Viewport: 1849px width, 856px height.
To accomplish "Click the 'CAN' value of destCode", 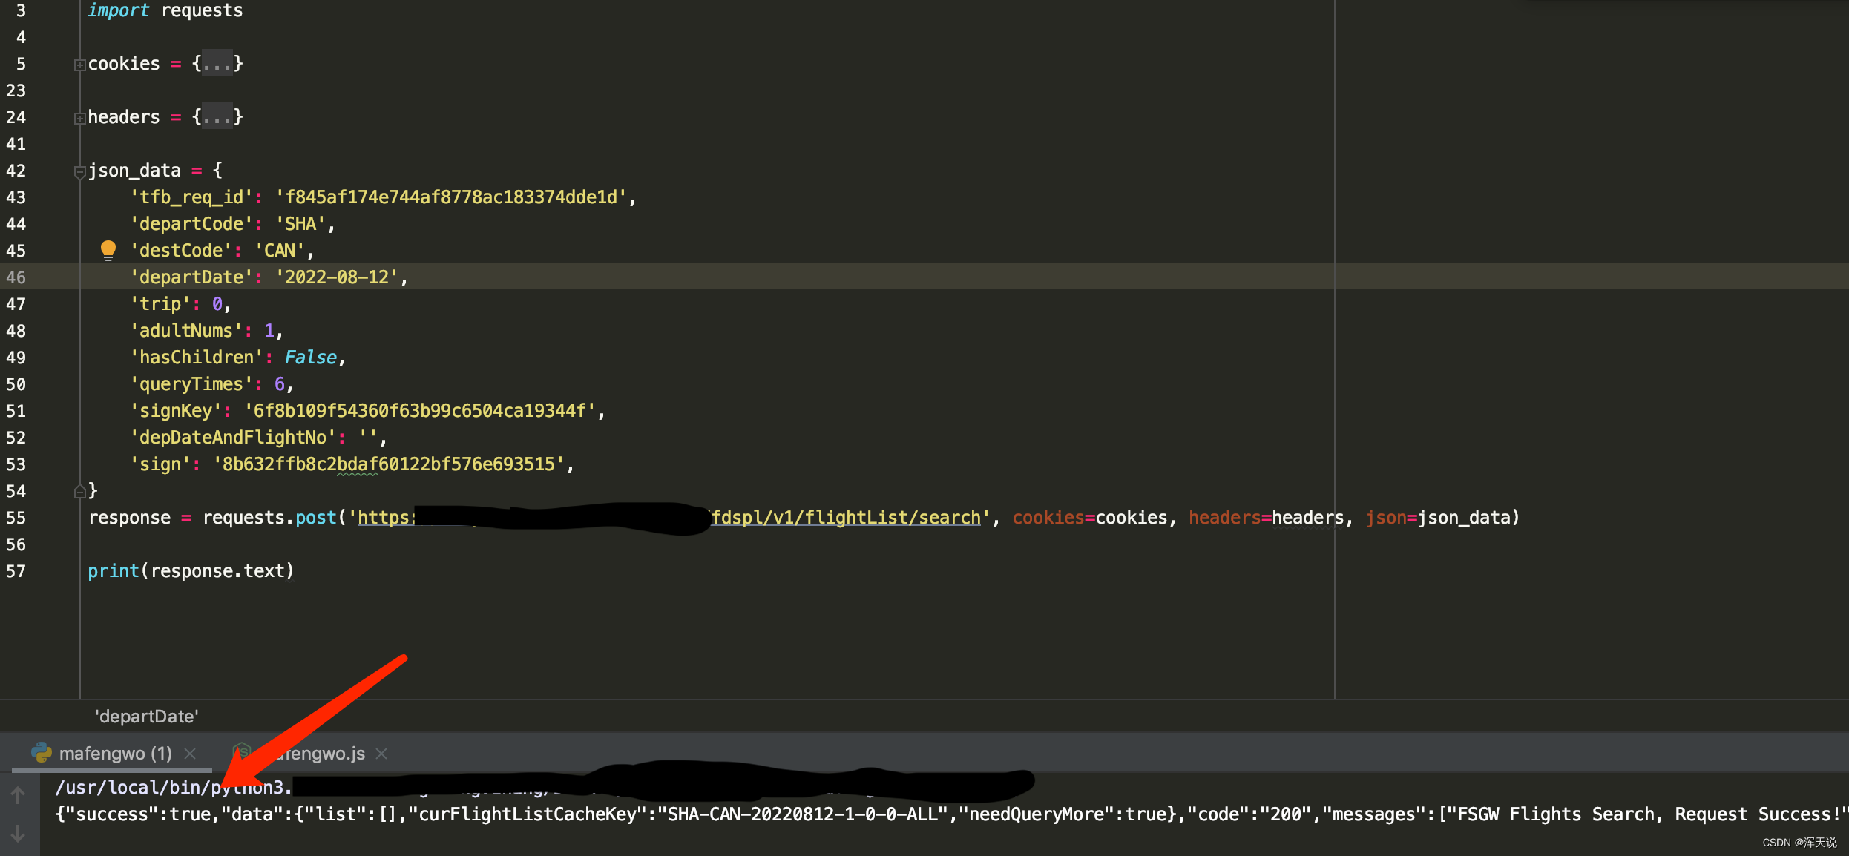I will [280, 251].
